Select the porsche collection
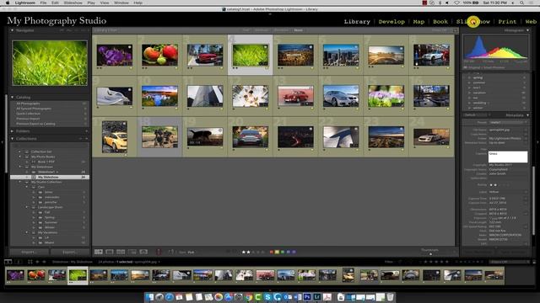The height and width of the screenshot is (303, 540). tap(51, 202)
